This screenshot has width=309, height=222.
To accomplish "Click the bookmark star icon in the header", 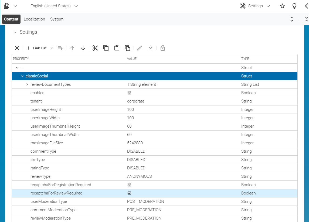I will click(x=282, y=6).
